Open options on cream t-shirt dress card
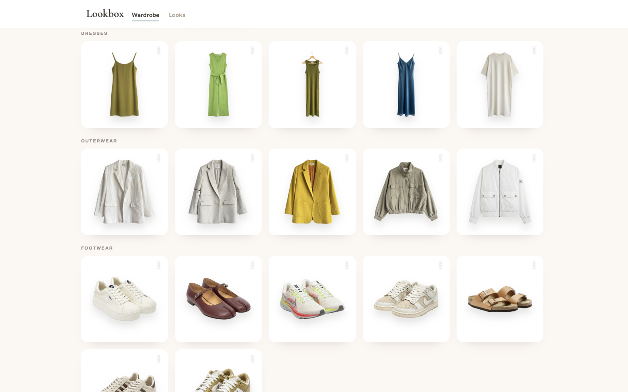The height and width of the screenshot is (392, 628). point(534,51)
